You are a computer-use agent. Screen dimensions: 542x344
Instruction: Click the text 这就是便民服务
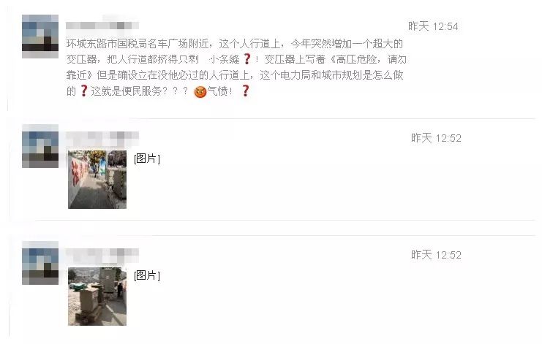point(126,91)
